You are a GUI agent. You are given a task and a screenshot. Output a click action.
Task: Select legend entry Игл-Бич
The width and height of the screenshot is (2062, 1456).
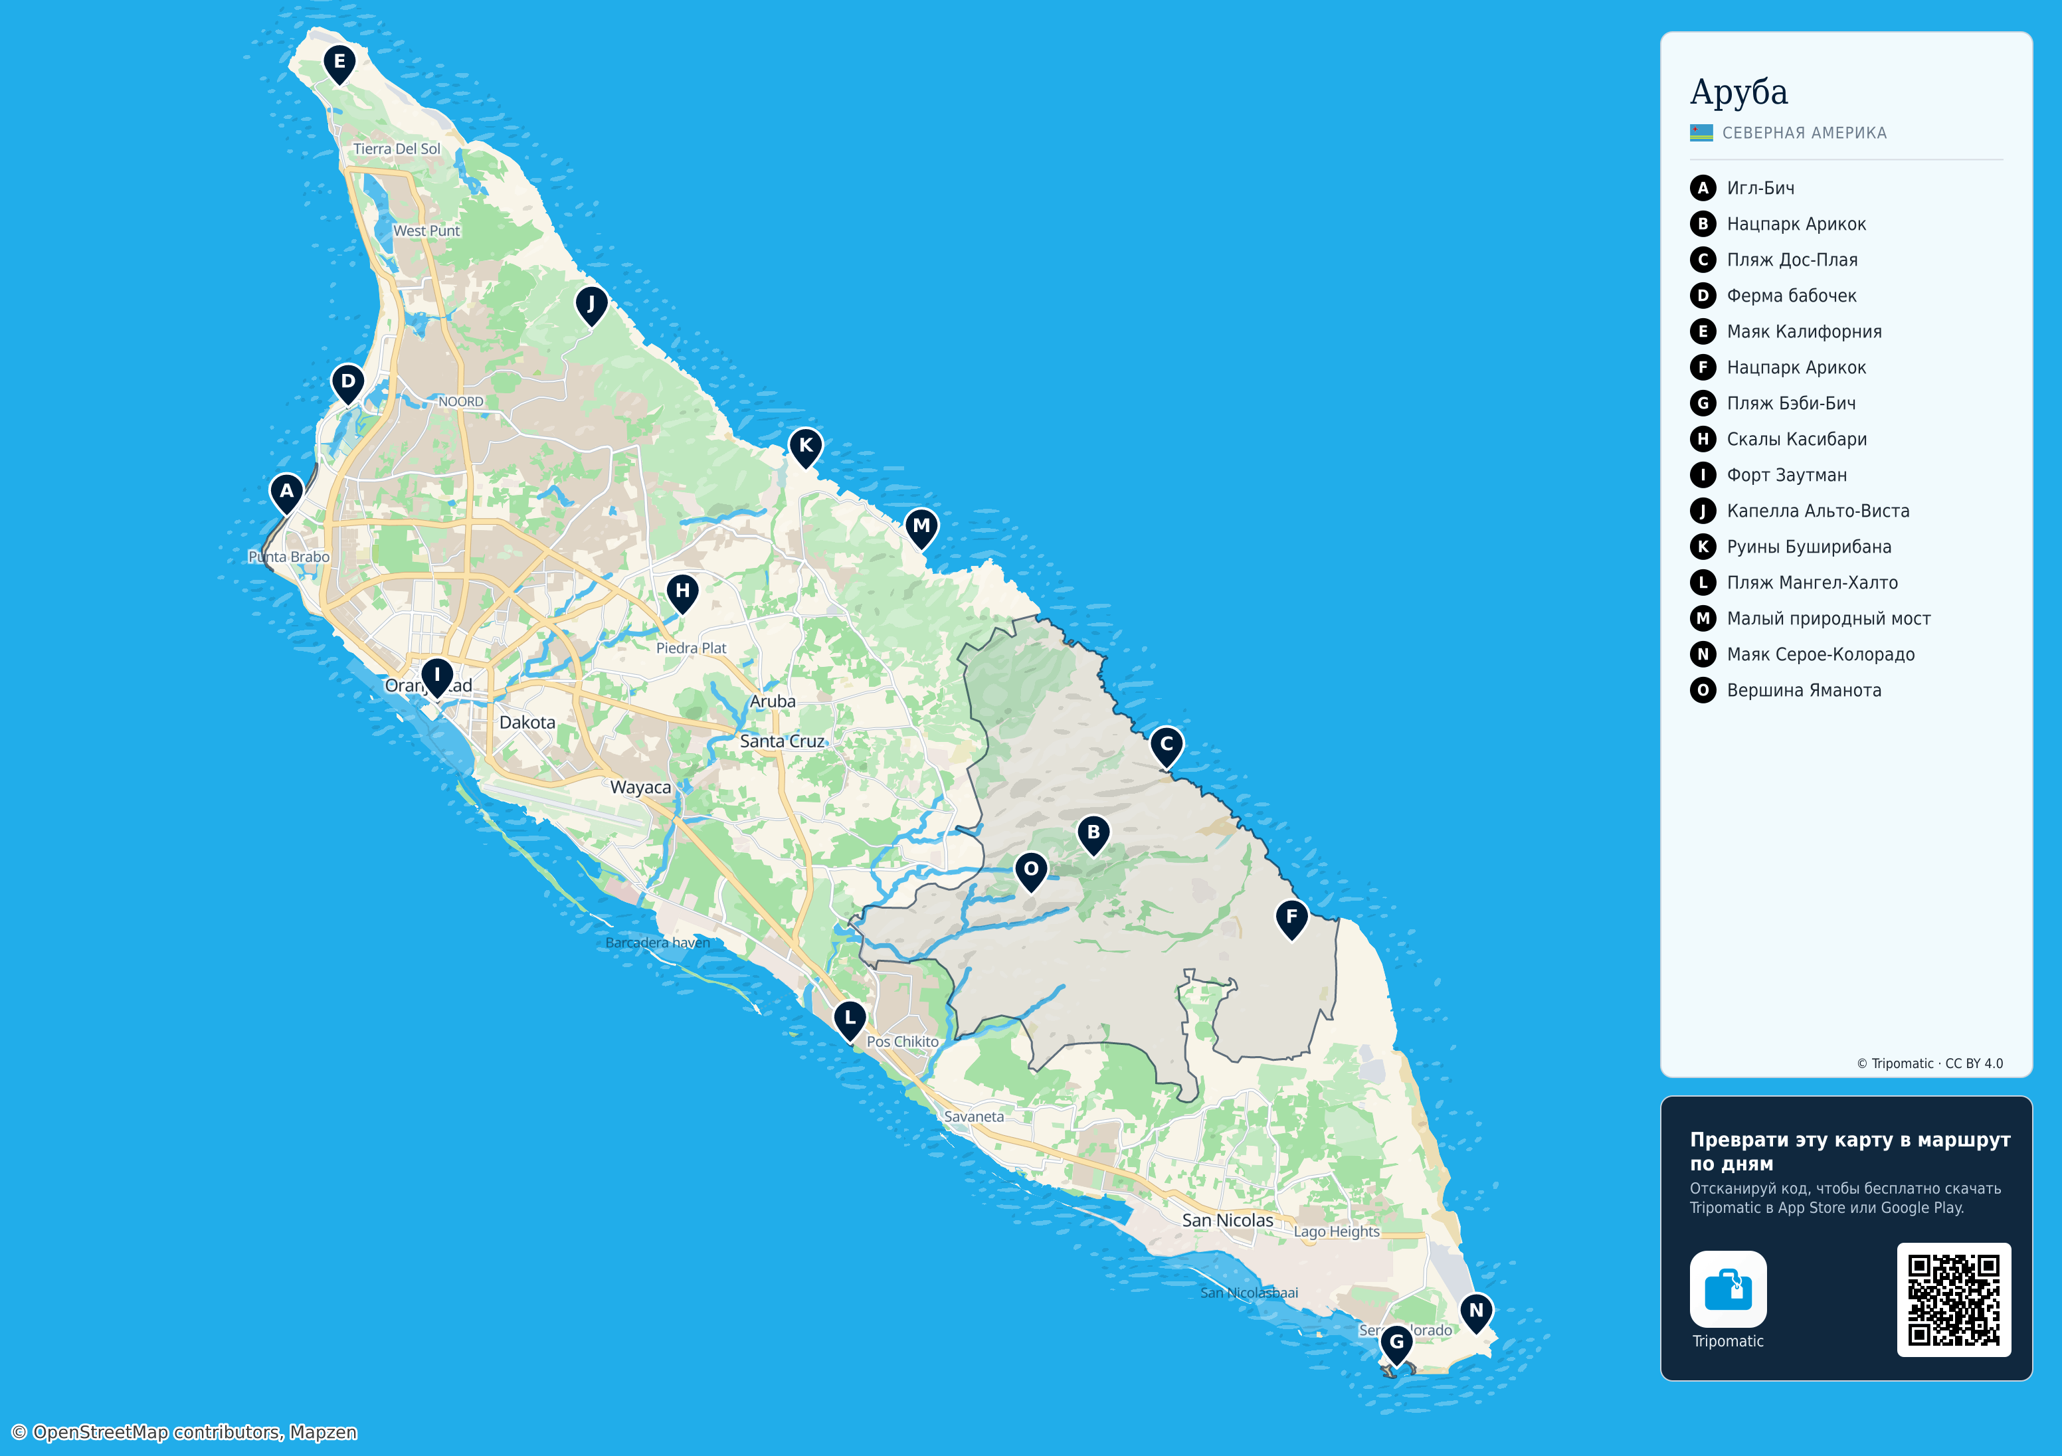[x=1742, y=188]
